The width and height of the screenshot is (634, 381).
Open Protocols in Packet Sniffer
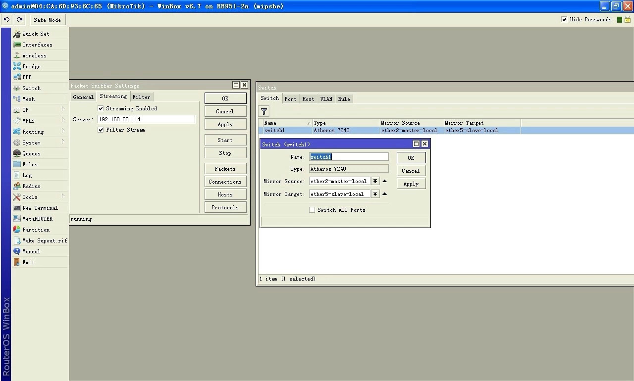tap(225, 207)
